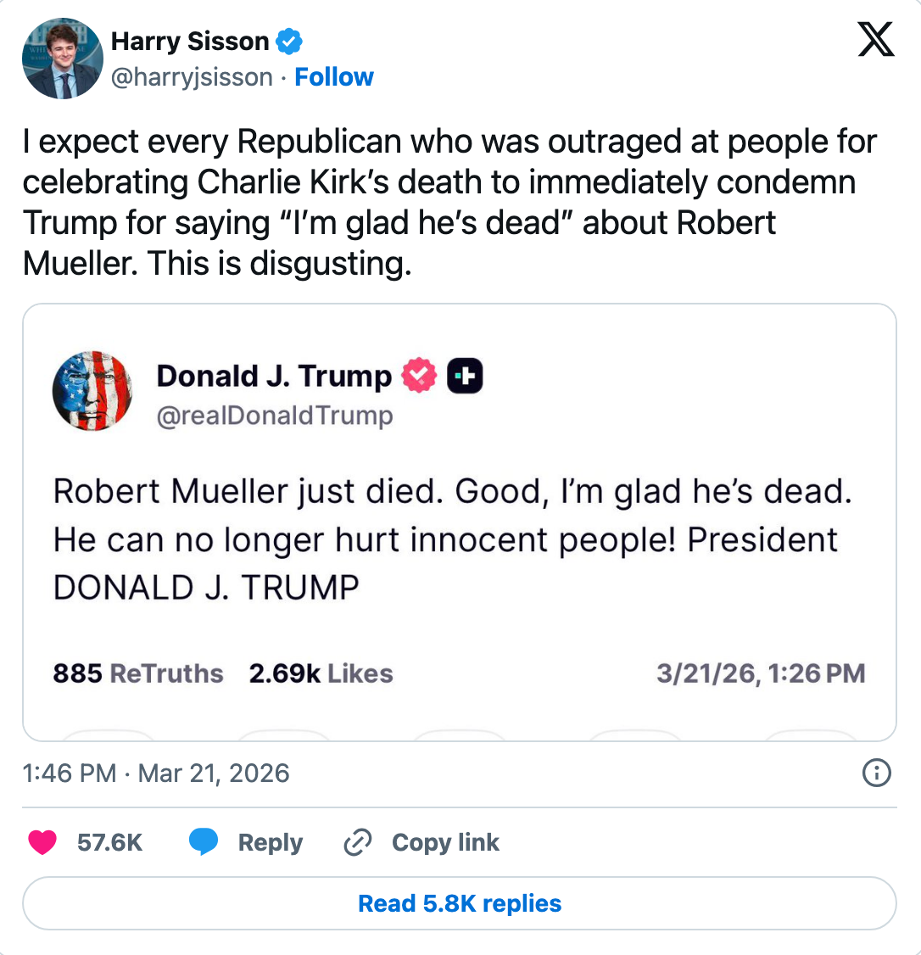The width and height of the screenshot is (921, 955).
Task: Like the tweet with the pink heart
Action: 43,842
